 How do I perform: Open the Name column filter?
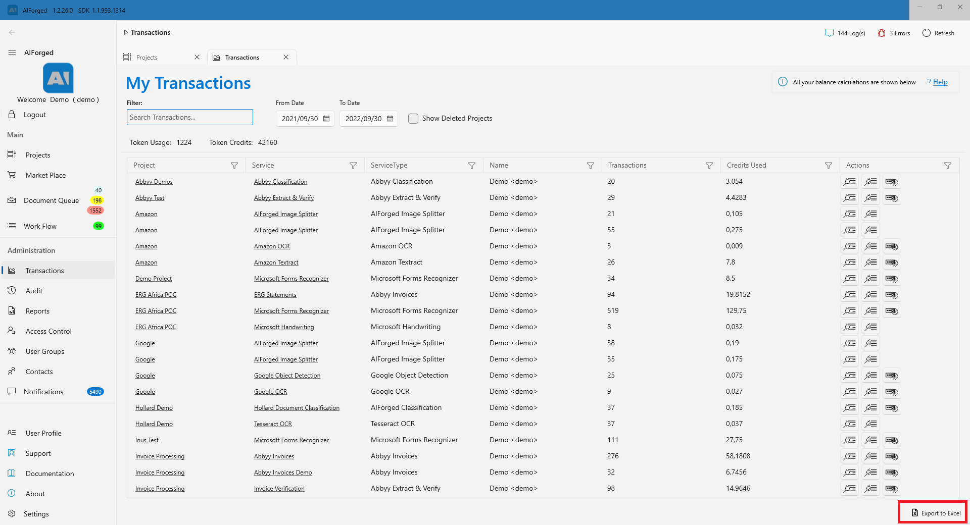pyautogui.click(x=591, y=166)
